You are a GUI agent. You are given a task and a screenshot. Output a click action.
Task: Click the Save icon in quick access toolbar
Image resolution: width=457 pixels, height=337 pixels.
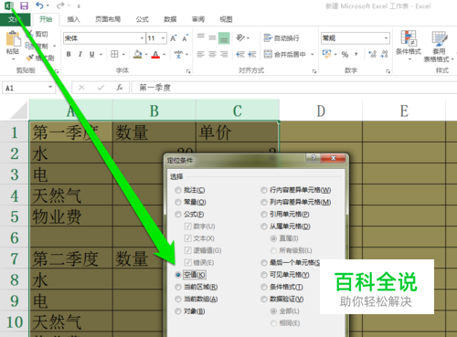point(24,5)
